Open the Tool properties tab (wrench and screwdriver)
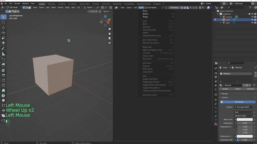Image resolution: width=257 pixels, height=144 pixels. click(x=216, y=68)
